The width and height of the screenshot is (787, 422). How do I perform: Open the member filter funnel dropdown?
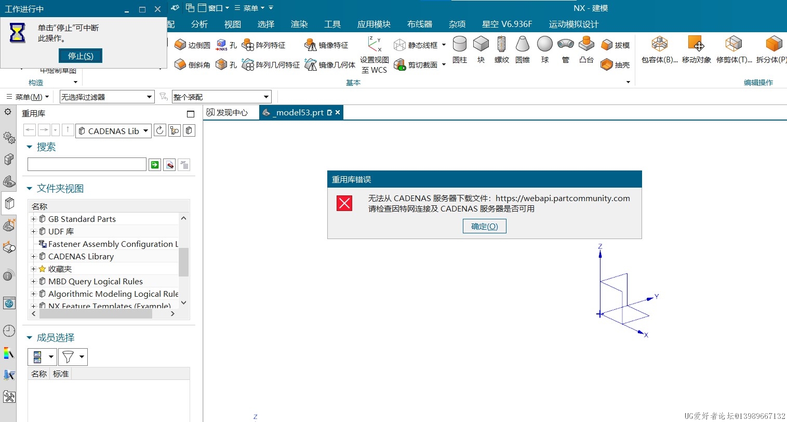(73, 357)
